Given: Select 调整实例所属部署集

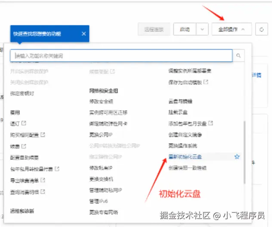Looking at the screenshot, I should point(190,71).
